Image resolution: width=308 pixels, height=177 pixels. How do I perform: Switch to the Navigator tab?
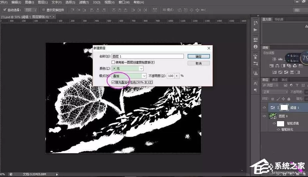point(279,19)
